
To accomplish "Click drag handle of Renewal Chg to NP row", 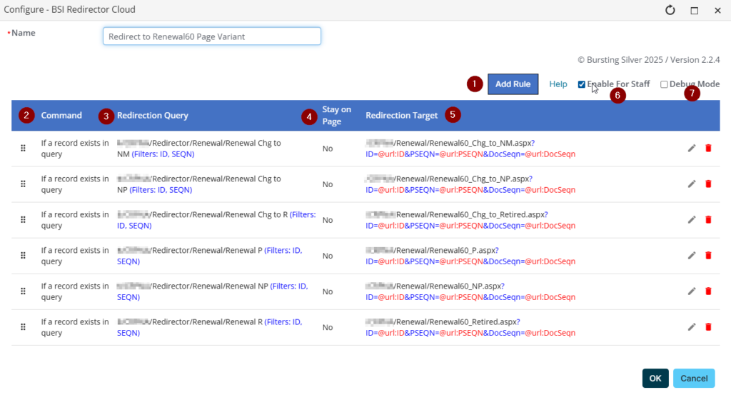I will (x=23, y=184).
